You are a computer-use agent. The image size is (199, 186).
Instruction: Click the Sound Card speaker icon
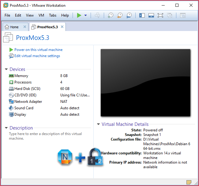11,108
